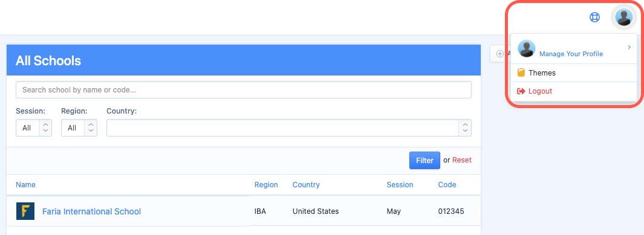This screenshot has width=644, height=235.
Task: Expand the profile chevron arrow
Action: [x=629, y=48]
